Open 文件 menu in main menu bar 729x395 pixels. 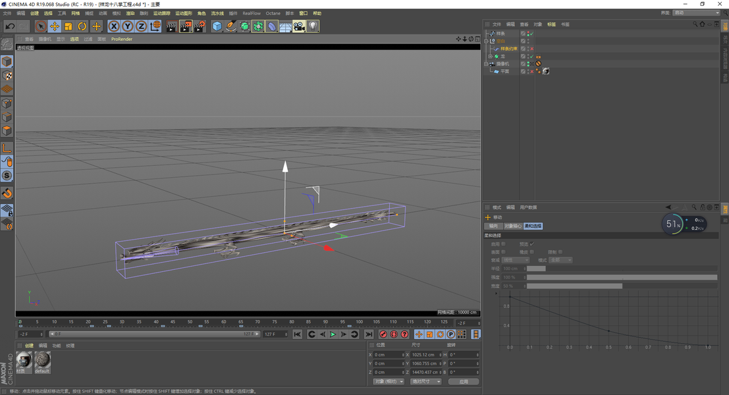[x=7, y=13]
